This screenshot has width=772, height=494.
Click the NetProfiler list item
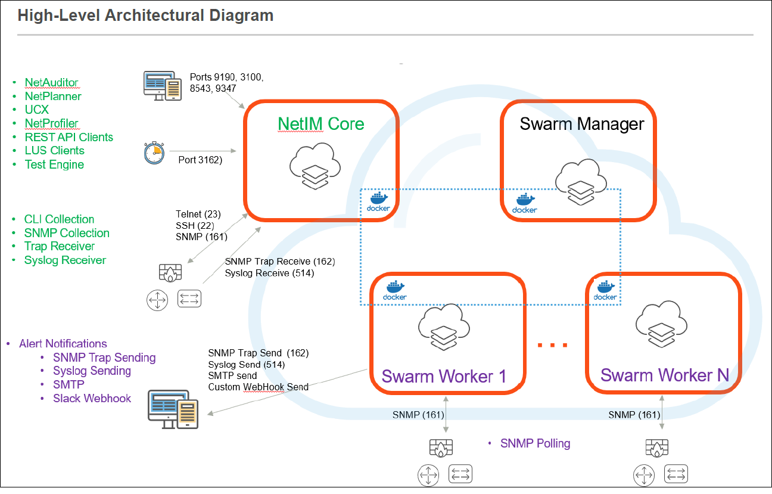(x=51, y=123)
